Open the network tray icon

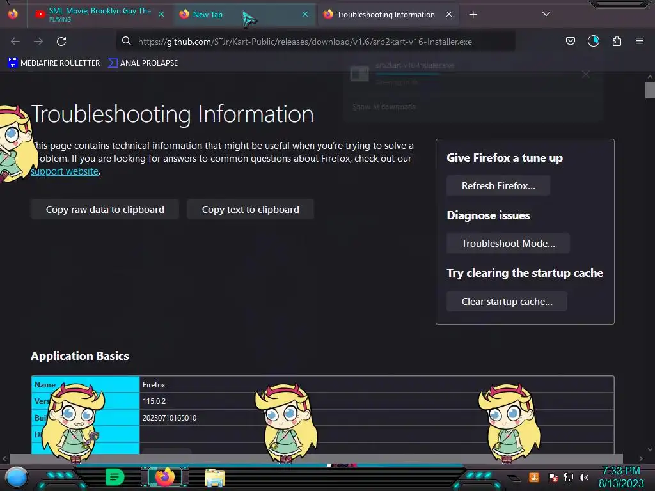pyautogui.click(x=569, y=477)
